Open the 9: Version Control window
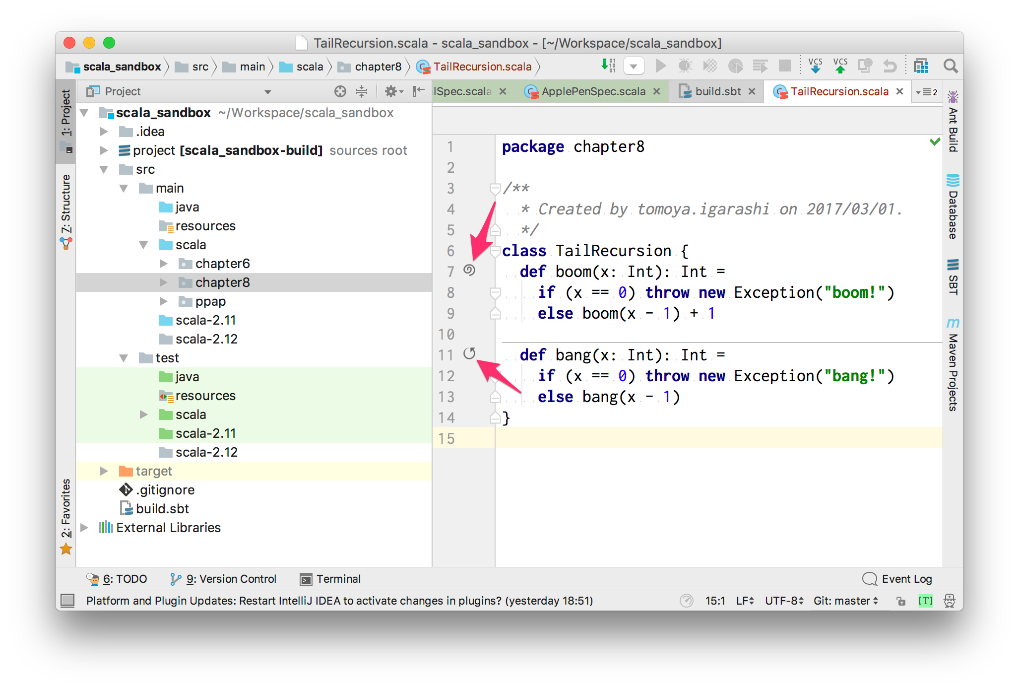Image resolution: width=1019 pixels, height=690 pixels. (x=223, y=579)
